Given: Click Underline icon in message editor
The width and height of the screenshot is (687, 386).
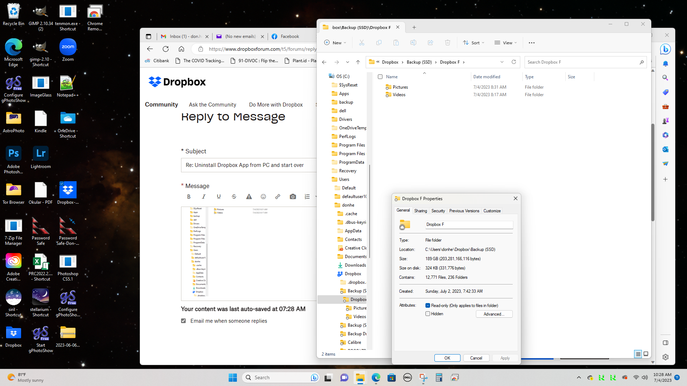Looking at the screenshot, I should (219, 197).
